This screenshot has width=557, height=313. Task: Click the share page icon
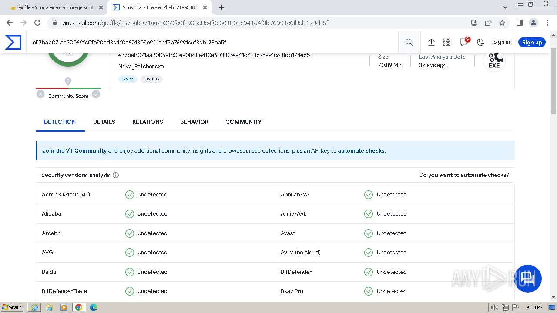(x=488, y=23)
